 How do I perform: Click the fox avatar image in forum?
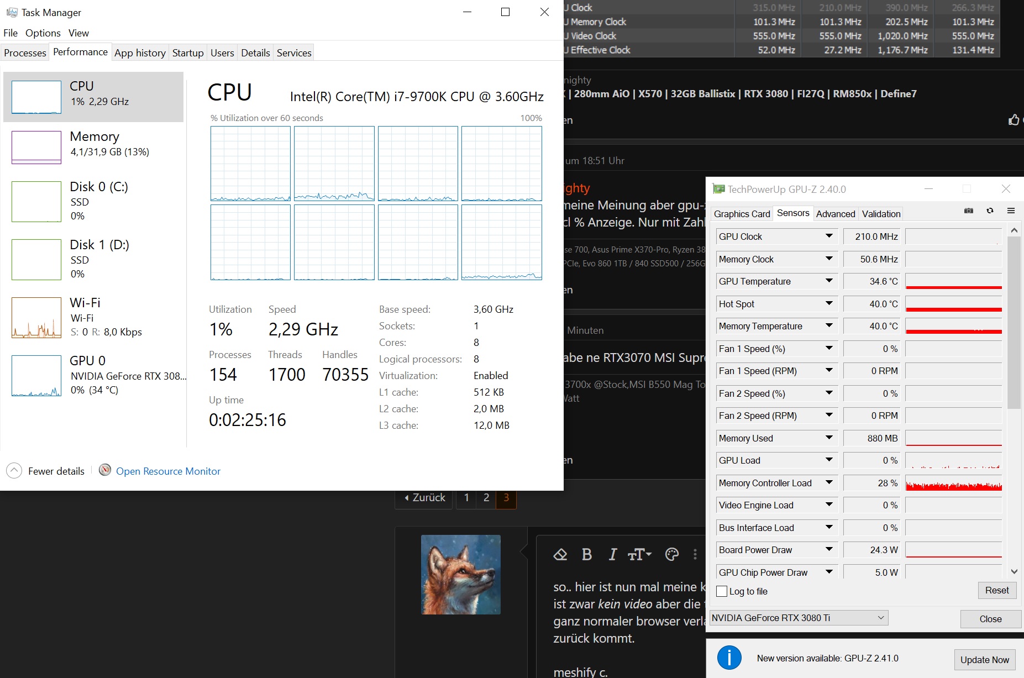point(461,575)
